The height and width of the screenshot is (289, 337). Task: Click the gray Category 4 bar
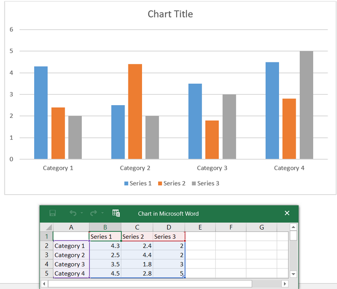point(306,105)
